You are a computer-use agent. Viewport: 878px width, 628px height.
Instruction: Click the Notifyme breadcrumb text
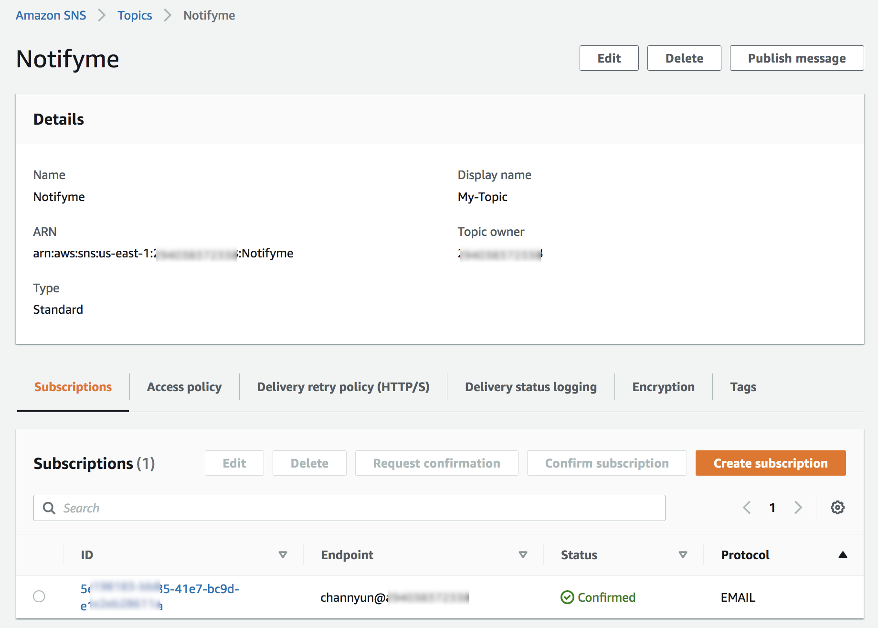pyautogui.click(x=209, y=15)
